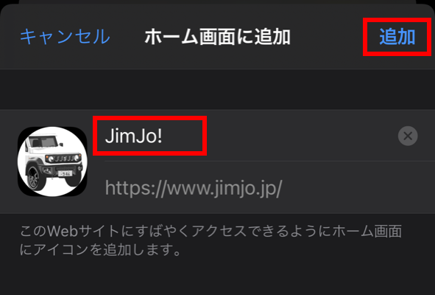Tap the 追加 button to add shortcut
The image size is (435, 295).
point(397,37)
